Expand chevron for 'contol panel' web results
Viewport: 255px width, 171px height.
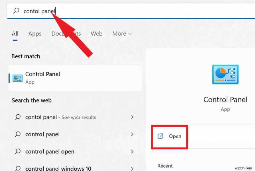(132, 117)
